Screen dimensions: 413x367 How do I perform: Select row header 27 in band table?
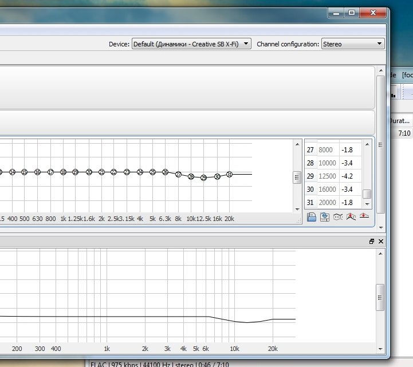[x=310, y=150]
